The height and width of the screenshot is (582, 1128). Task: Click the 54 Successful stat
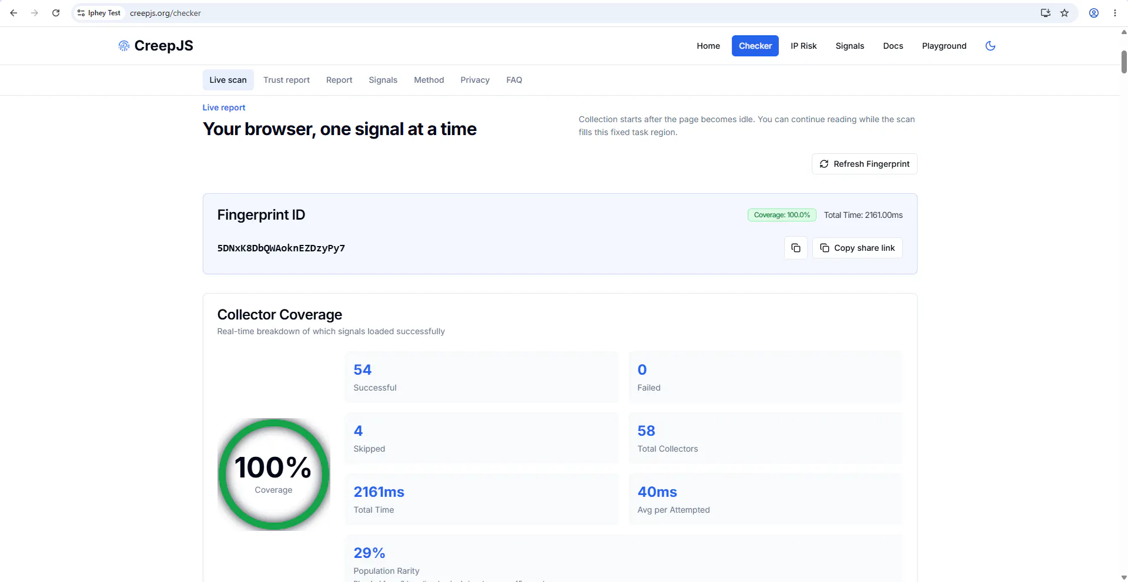point(481,377)
